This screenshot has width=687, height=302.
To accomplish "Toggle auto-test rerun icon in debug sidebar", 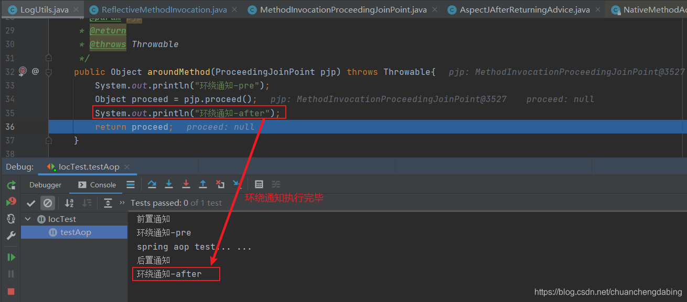I will coord(11,219).
